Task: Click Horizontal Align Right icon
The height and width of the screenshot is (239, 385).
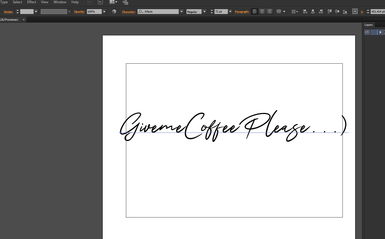Action: coord(321,11)
